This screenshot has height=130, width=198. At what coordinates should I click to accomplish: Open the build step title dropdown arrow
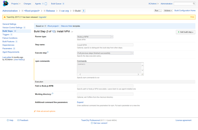pos(72,32)
